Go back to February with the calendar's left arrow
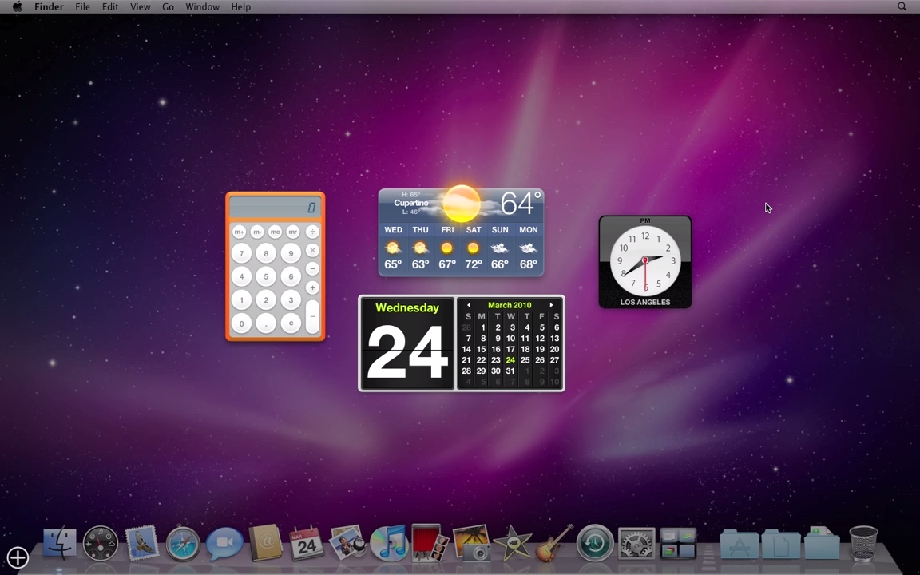The height and width of the screenshot is (575, 920). 468,305
